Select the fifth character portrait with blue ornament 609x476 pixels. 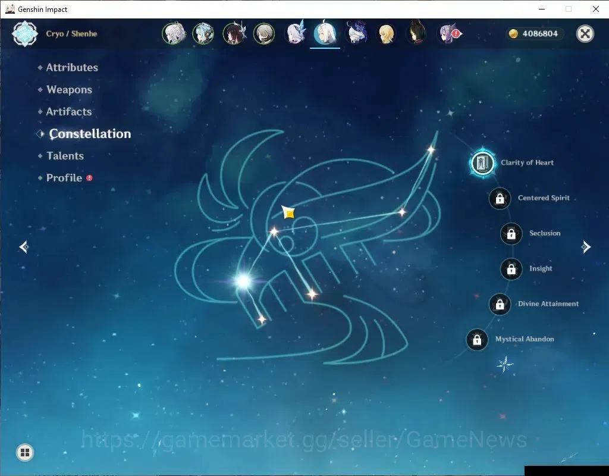coord(296,33)
